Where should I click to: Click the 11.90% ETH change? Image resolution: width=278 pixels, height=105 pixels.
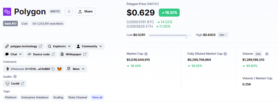pos(163,27)
